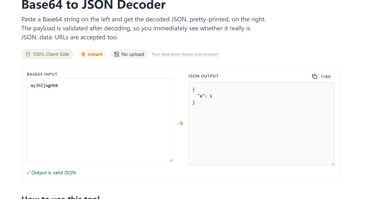The image size is (366, 199).
Task: Click the 'eyJhIjogMX0' Base64 string
Action: pos(44,86)
